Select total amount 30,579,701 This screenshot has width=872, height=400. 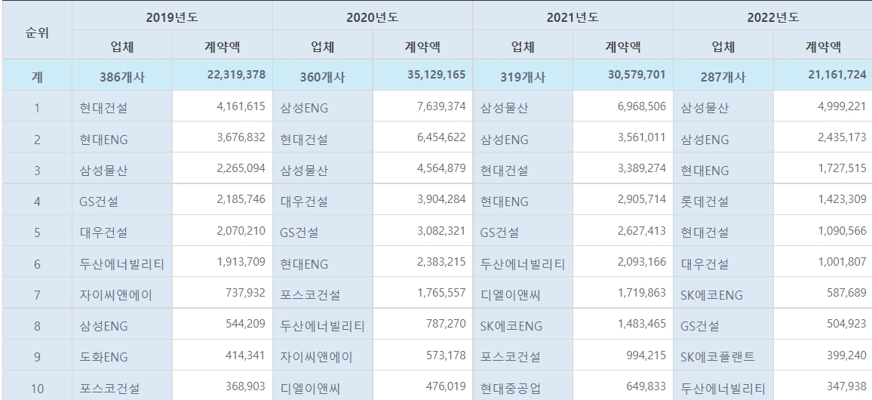click(x=623, y=75)
